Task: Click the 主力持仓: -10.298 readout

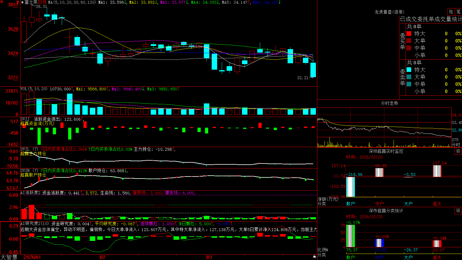Action: pos(154,149)
